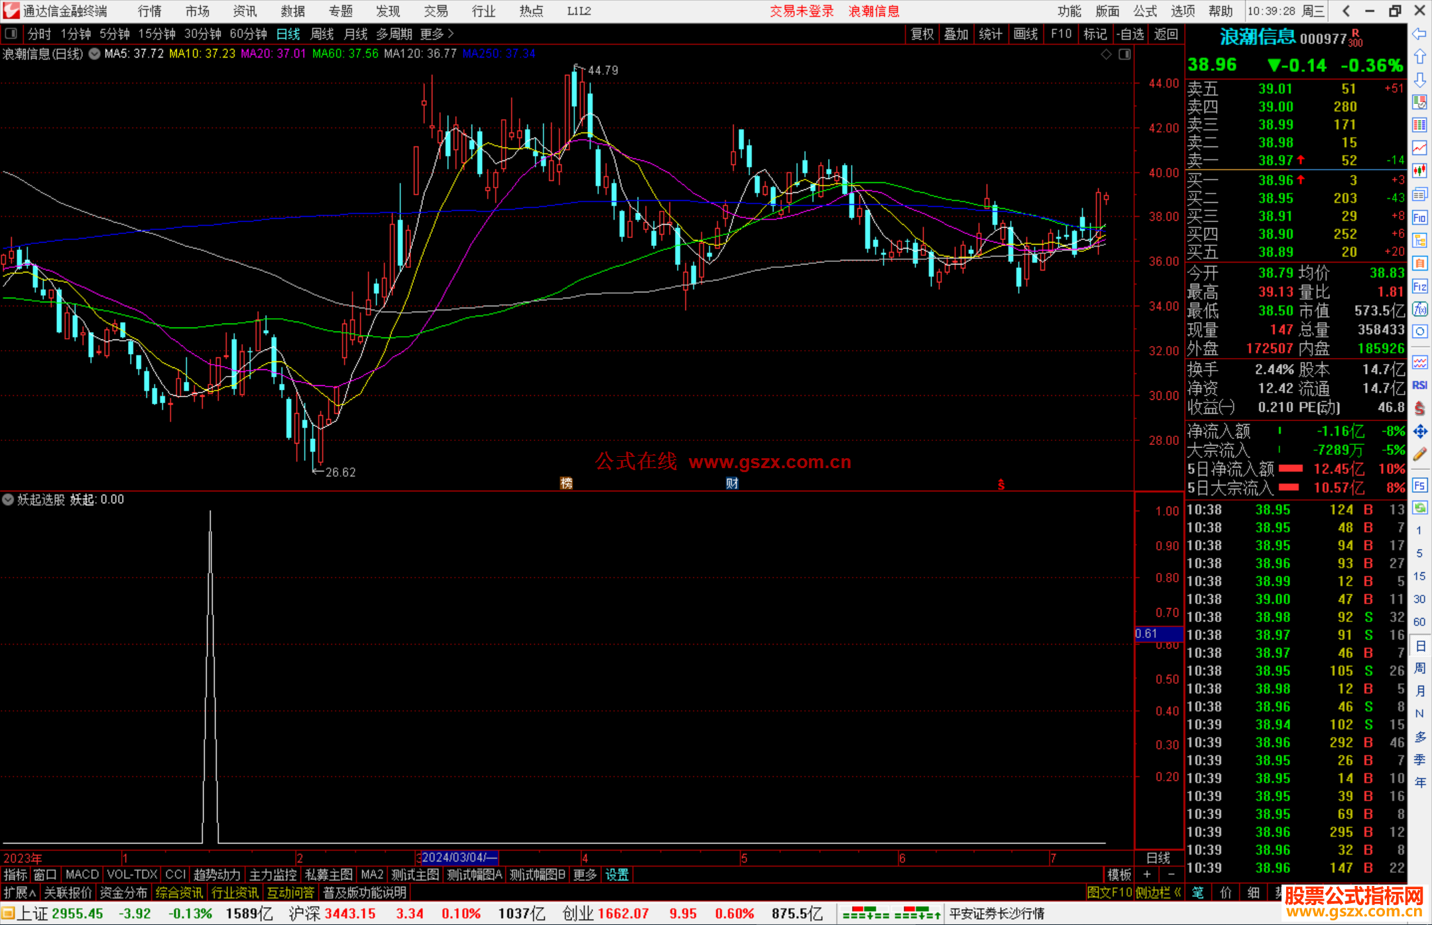Open the 公式 menu

click(x=1145, y=11)
